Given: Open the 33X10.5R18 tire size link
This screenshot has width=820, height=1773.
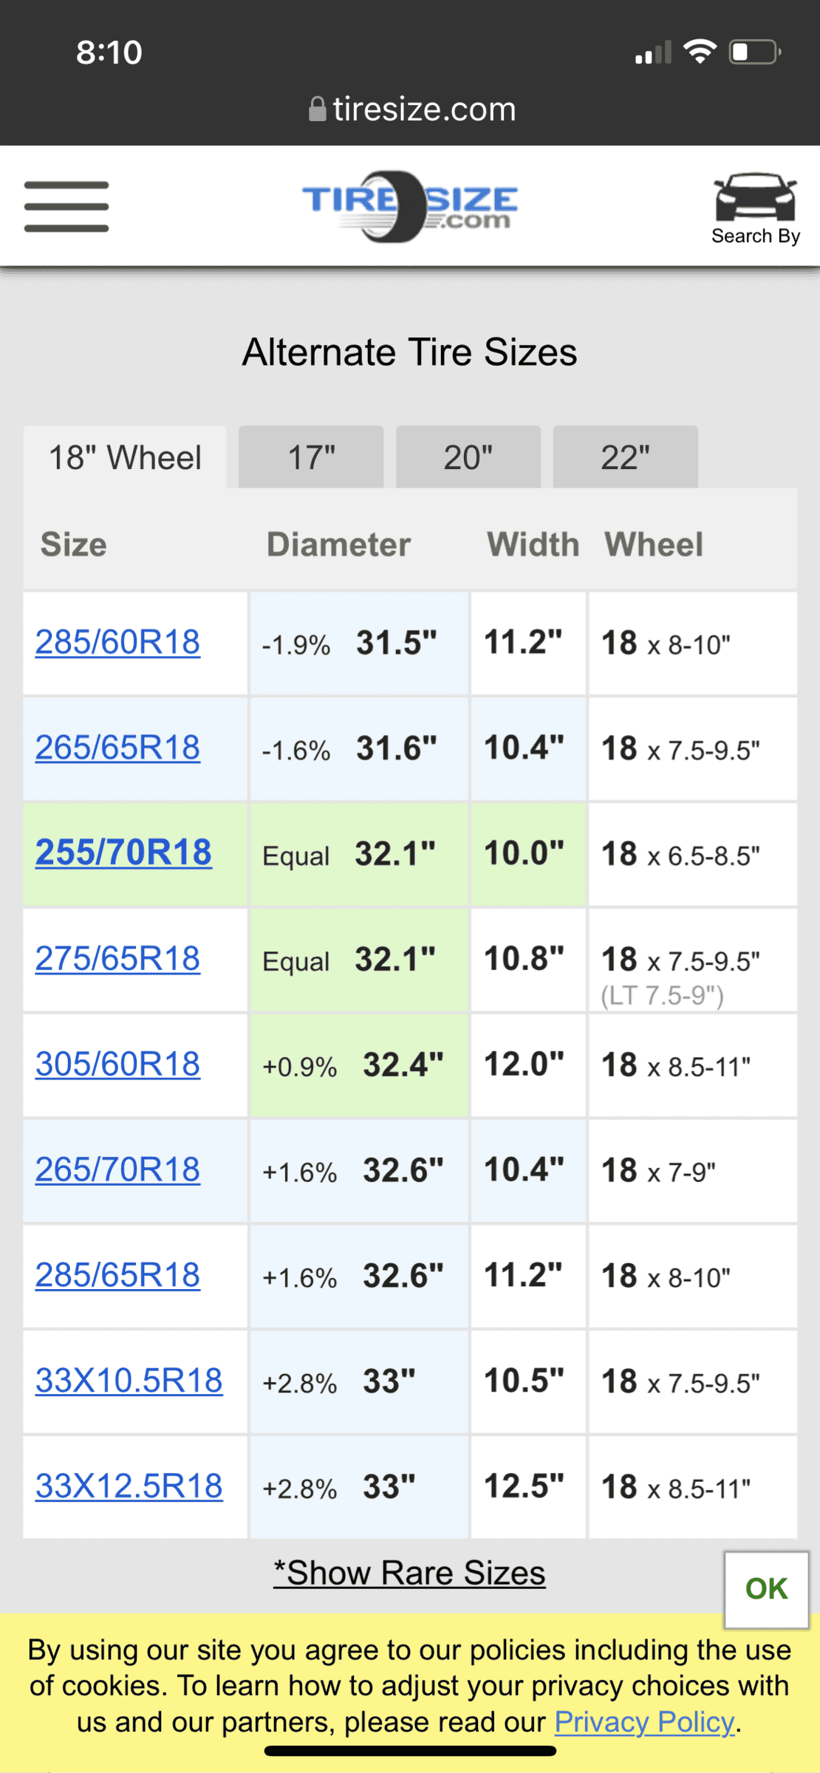Looking at the screenshot, I should 129,1381.
